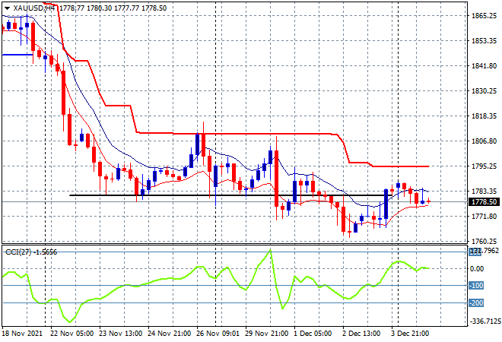
Task: Click the 3 Dec 21:00 time label
Action: [x=410, y=334]
